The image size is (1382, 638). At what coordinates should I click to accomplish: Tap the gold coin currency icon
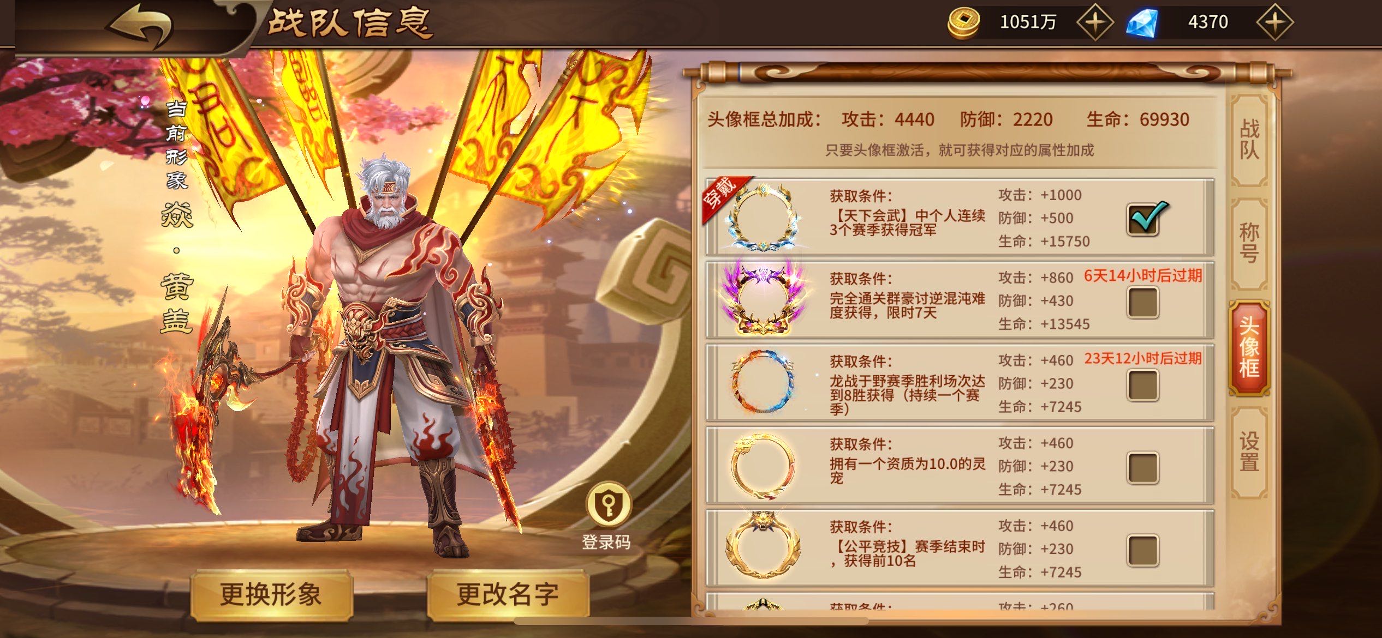[x=963, y=23]
